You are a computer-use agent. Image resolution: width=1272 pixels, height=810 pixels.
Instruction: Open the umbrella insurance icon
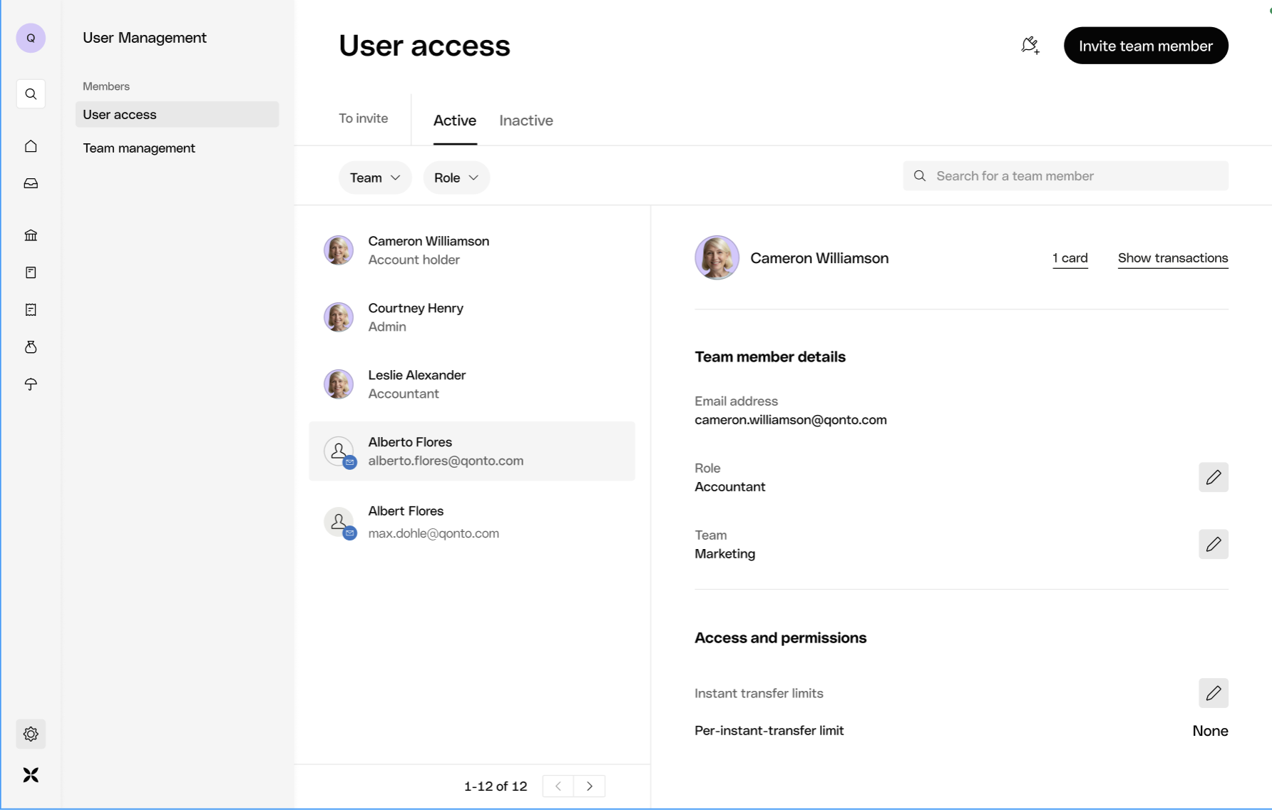pos(31,384)
